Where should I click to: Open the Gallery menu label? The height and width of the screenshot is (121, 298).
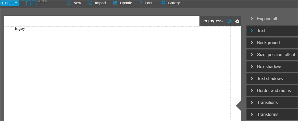(x=174, y=3)
